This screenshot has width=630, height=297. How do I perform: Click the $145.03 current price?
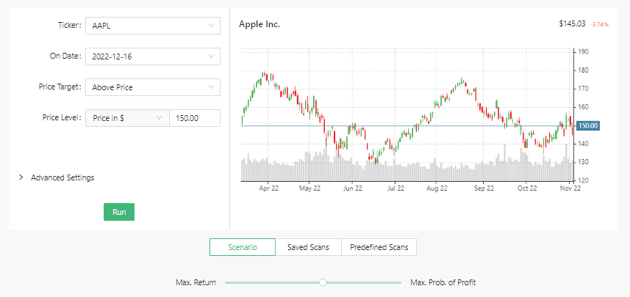tap(572, 24)
